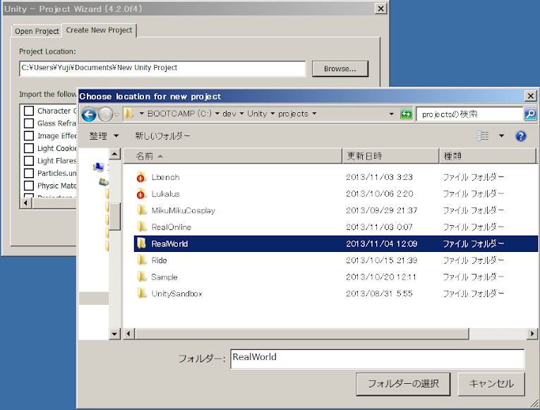Image resolution: width=540 pixels, height=410 pixels.
Task: Enable the Light Cookies package checkbox
Action: [x=29, y=148]
